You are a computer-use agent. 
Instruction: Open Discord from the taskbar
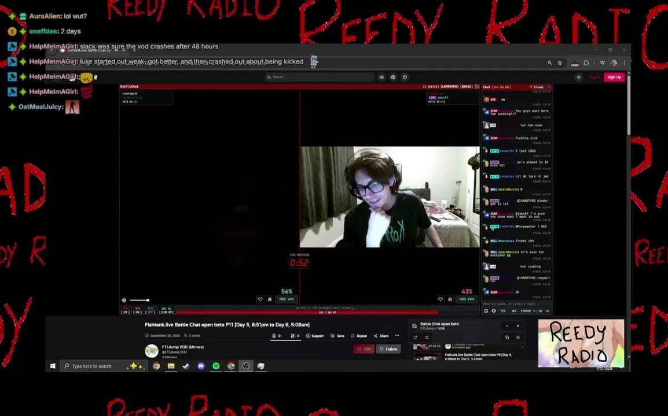(201, 366)
